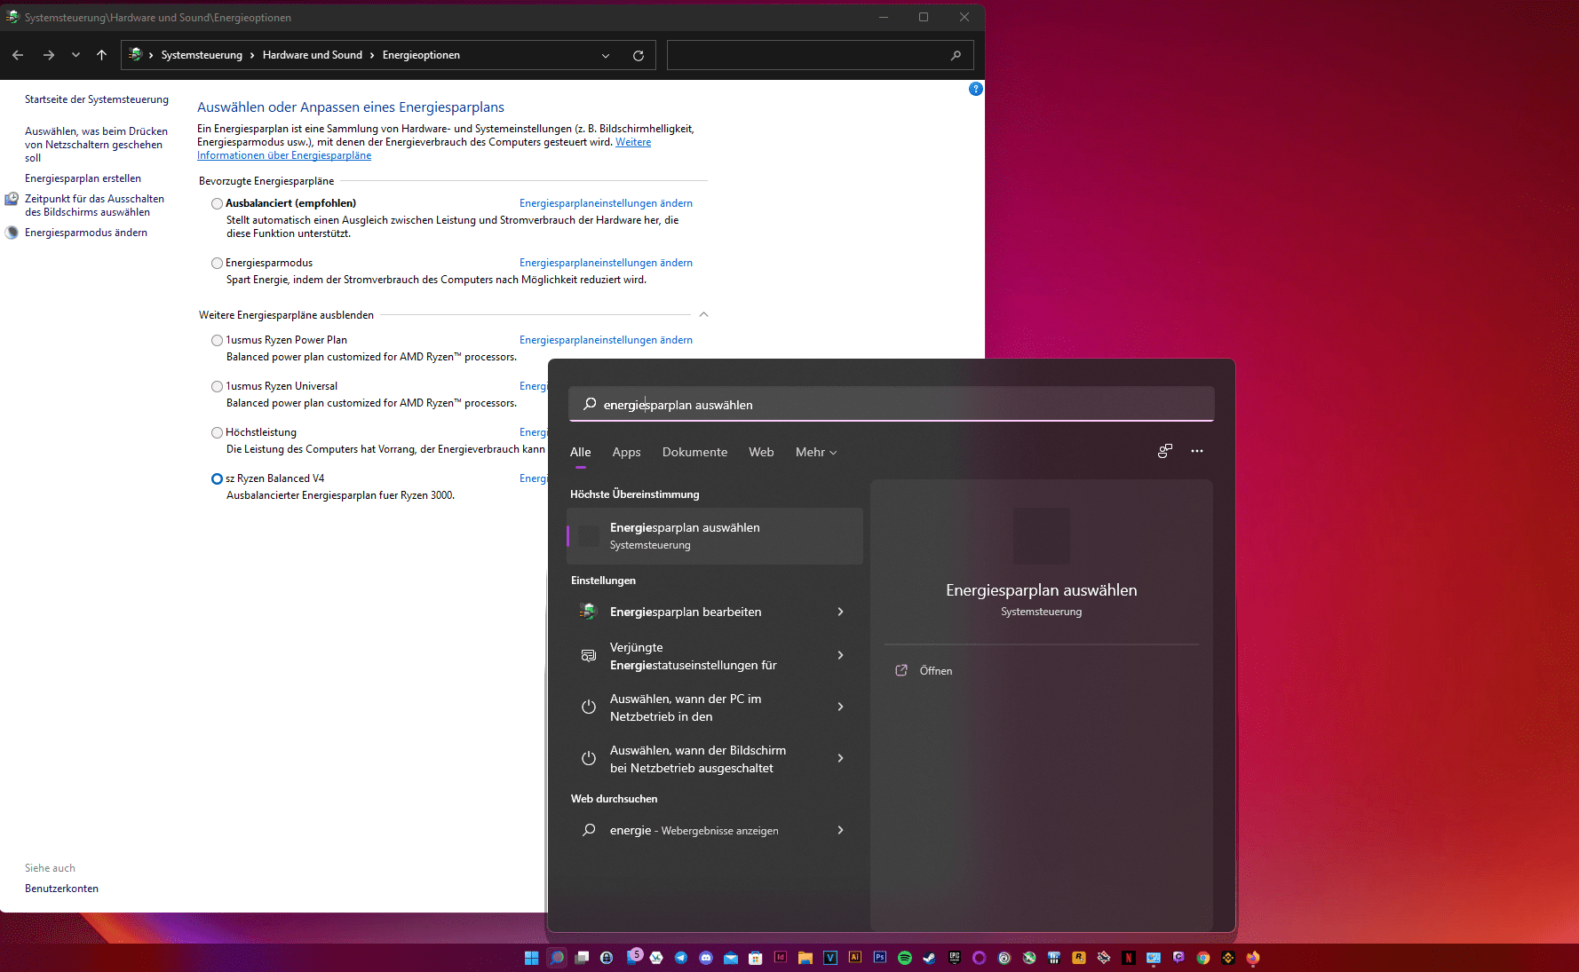This screenshot has width=1579, height=972.
Task: Collapse Weitere Energiesparpläne section
Action: [x=703, y=314]
